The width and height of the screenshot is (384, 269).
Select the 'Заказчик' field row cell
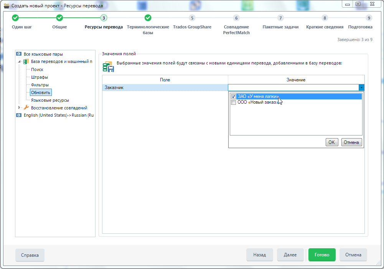[x=165, y=87]
